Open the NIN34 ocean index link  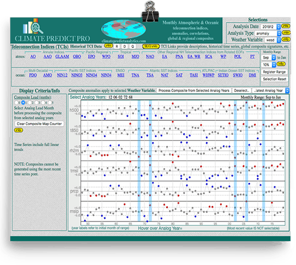(106, 75)
